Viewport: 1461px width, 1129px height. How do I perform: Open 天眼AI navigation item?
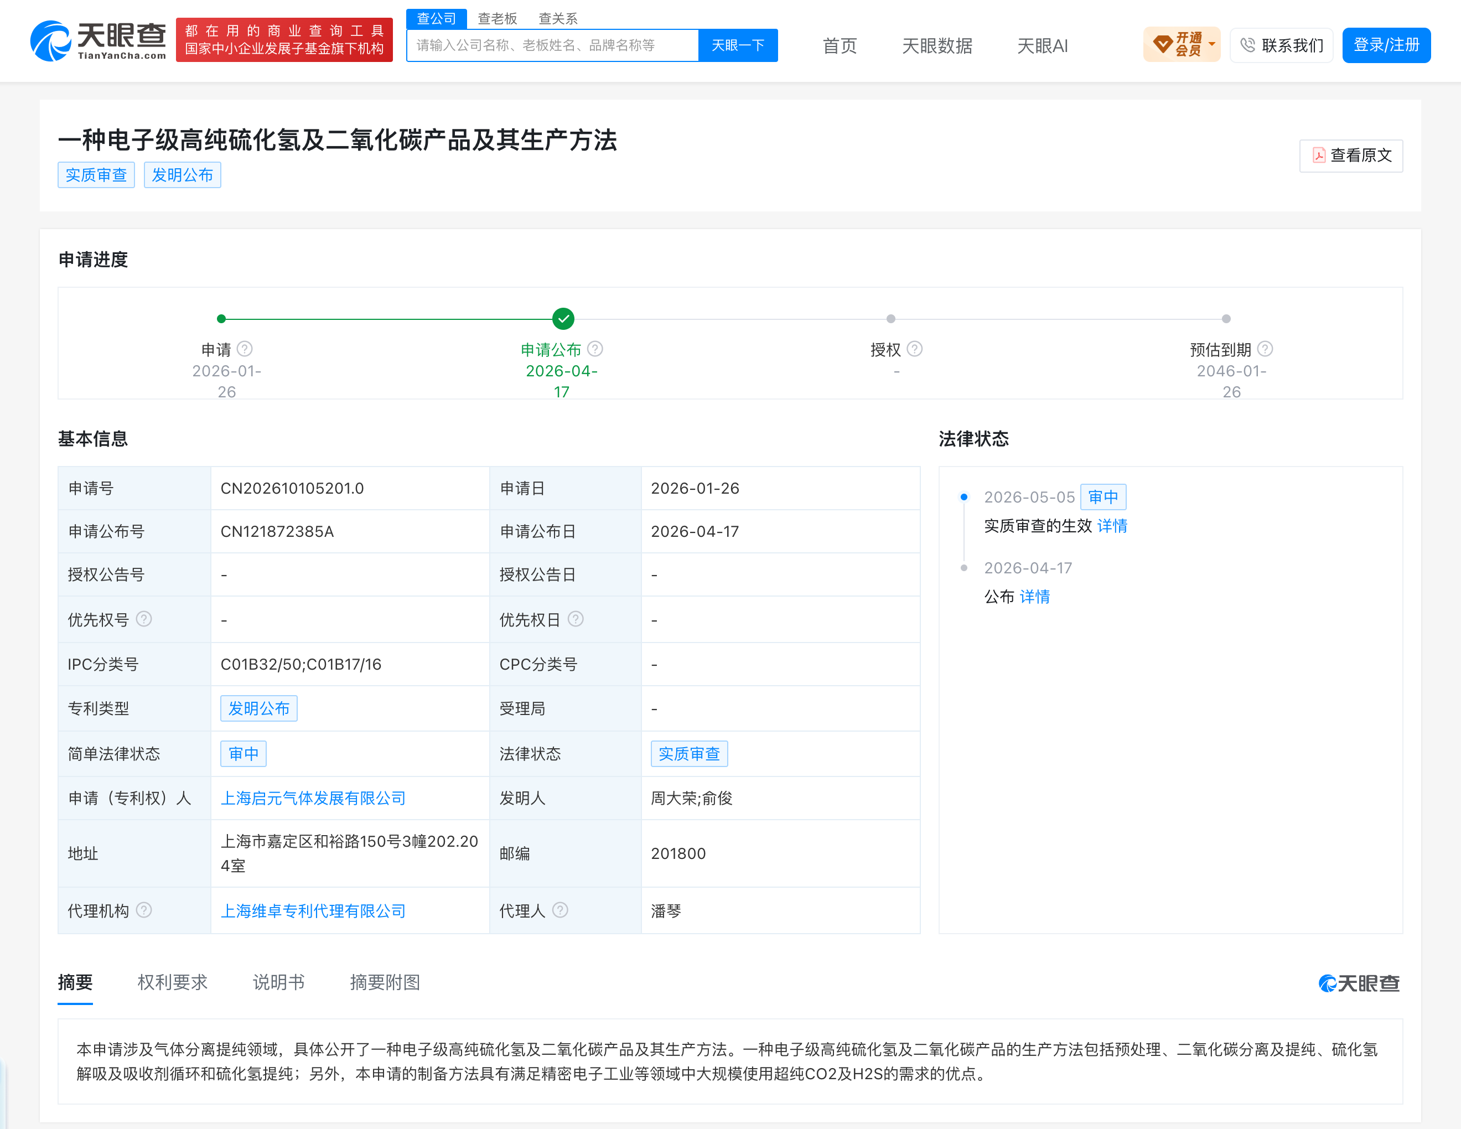pos(1042,45)
